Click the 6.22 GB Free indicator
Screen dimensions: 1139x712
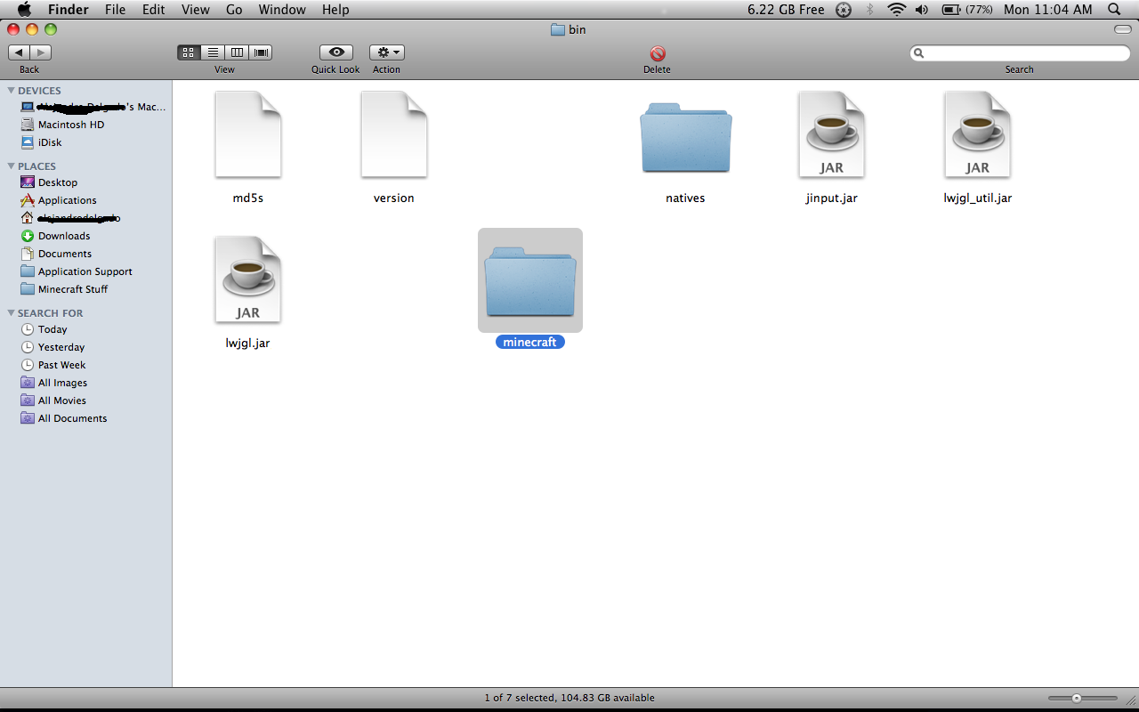click(786, 9)
